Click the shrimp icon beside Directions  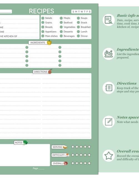[x=50, y=71]
